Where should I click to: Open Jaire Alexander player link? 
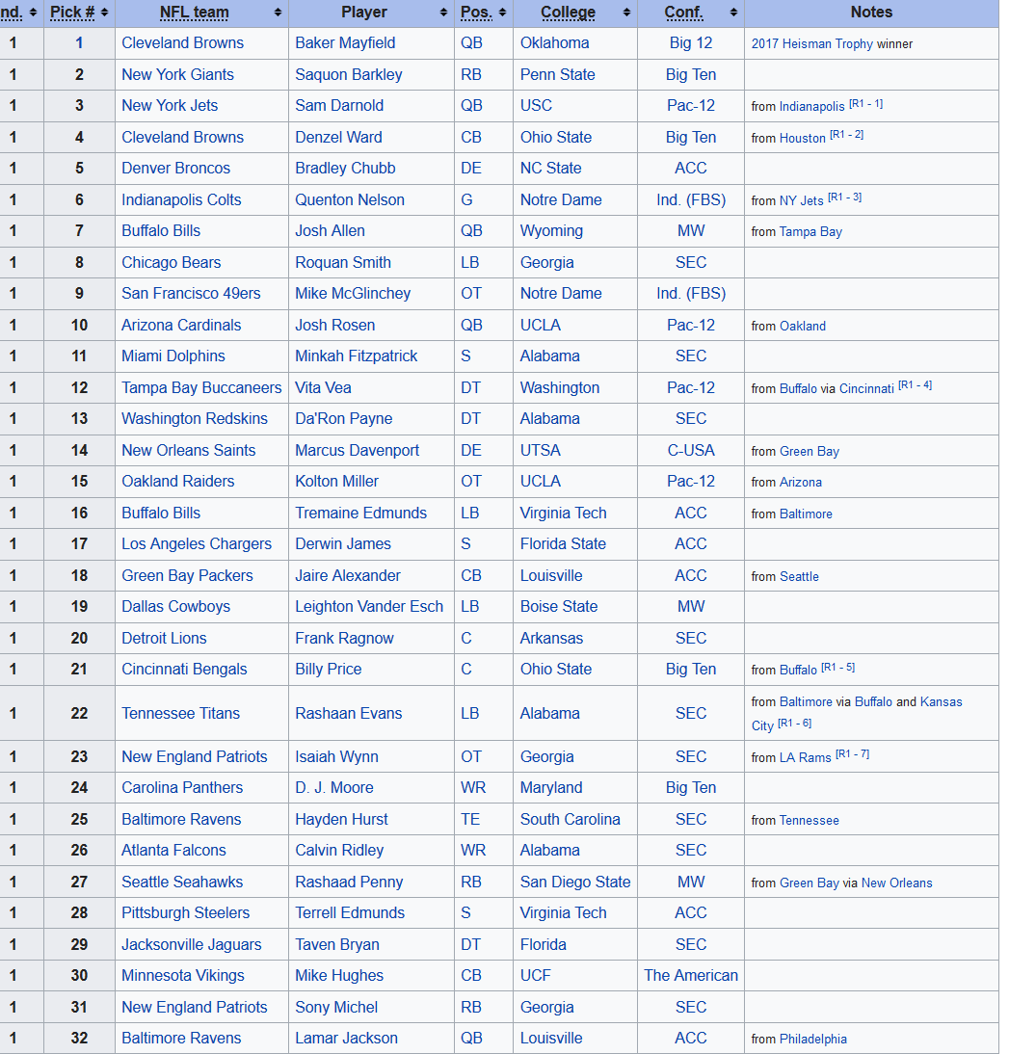coord(348,575)
